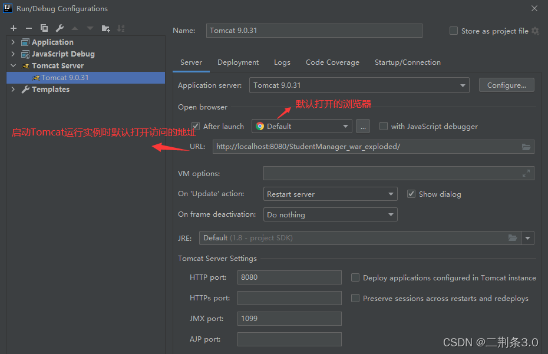Sort configurations alphabetically
The width and height of the screenshot is (548, 354).
pos(121,28)
